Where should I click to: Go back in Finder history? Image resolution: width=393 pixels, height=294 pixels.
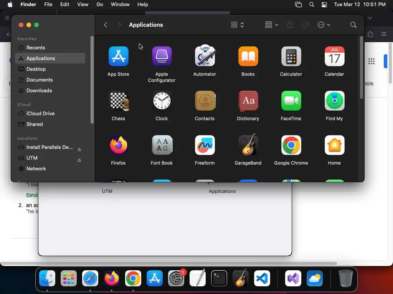point(106,25)
